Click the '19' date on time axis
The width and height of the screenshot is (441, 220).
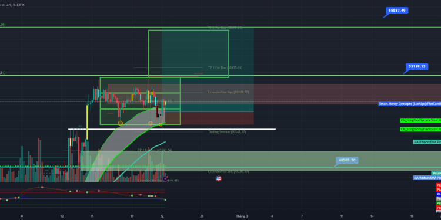[x=132, y=216]
